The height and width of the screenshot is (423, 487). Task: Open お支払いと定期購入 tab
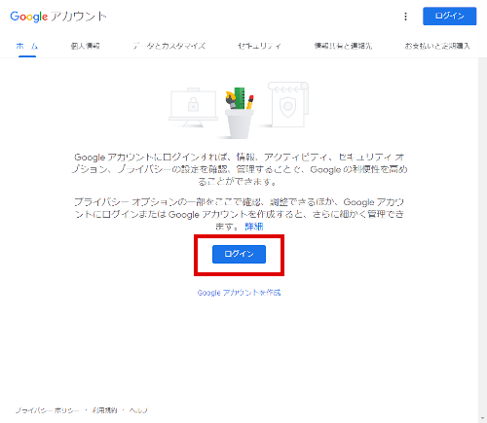(437, 46)
